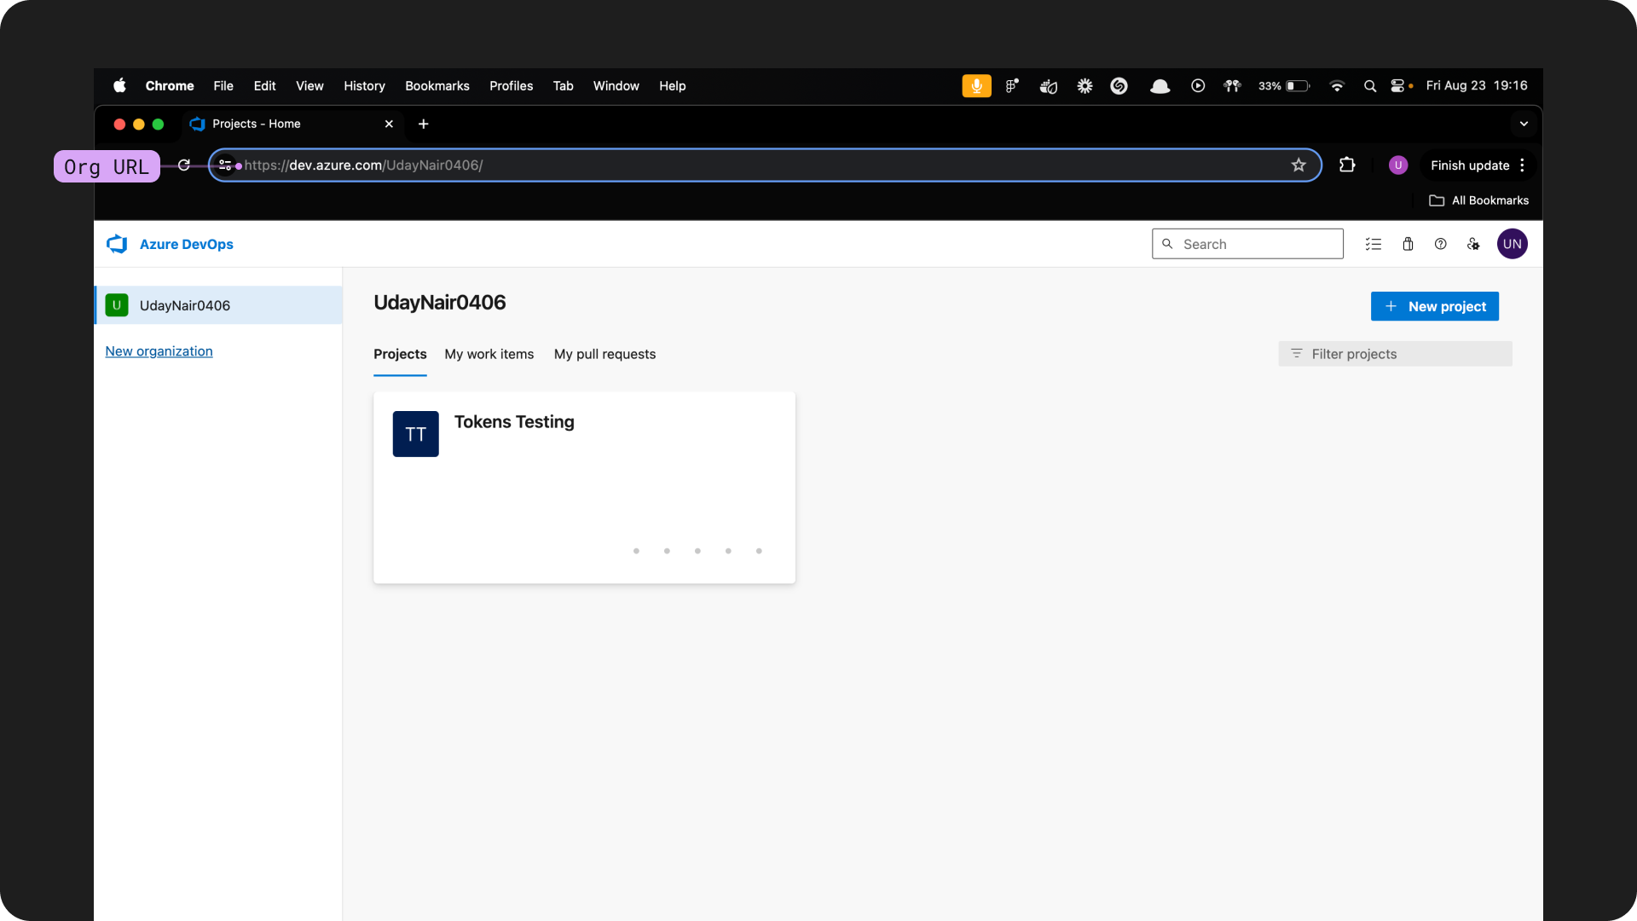This screenshot has width=1637, height=921.
Task: Reload the page with the refresh icon
Action: (x=183, y=165)
